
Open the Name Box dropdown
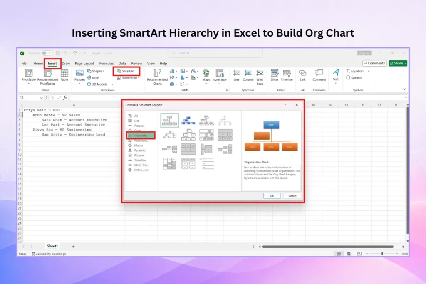41,98
